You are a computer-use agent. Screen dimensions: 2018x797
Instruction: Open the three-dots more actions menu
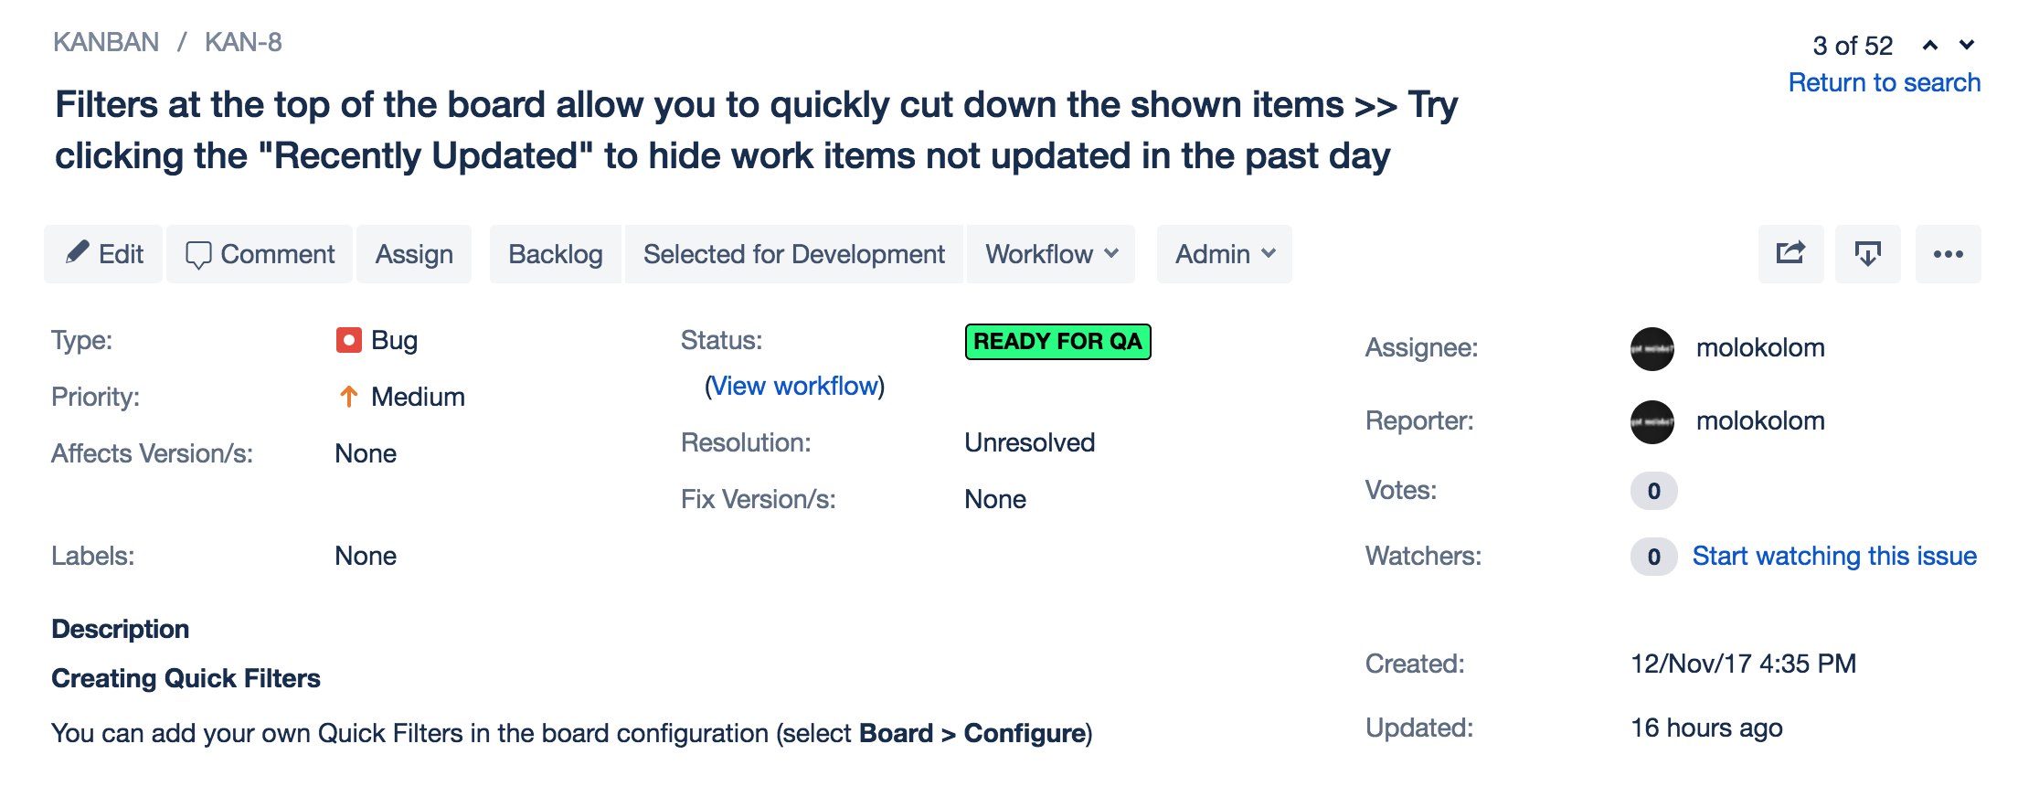tap(1948, 254)
